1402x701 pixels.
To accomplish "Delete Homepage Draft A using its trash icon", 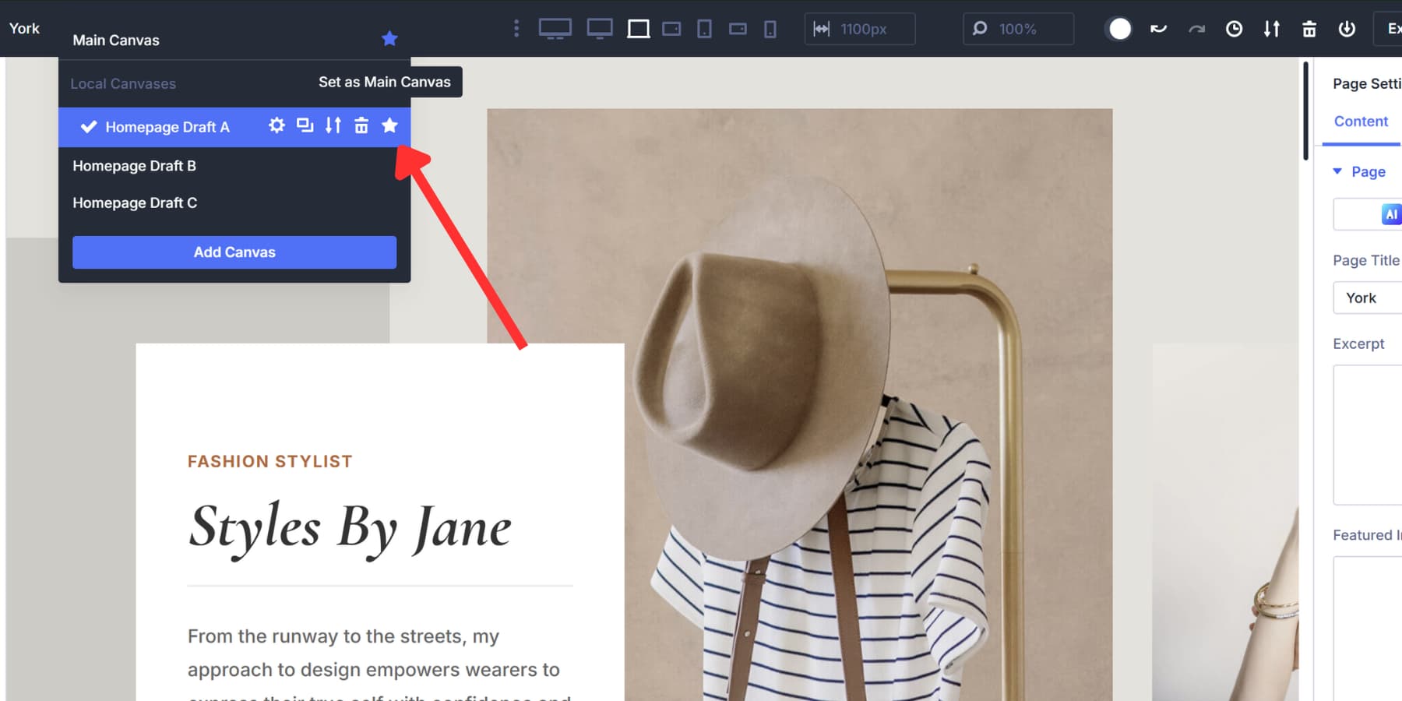I will (361, 125).
